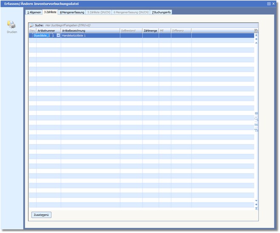This screenshot has width=280, height=233.
Task: Jump to first record using top arrow
Action: (x=256, y=35)
